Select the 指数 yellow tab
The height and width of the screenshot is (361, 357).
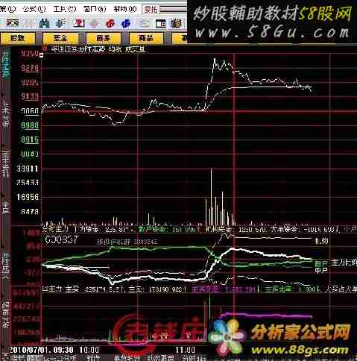(x=18, y=39)
